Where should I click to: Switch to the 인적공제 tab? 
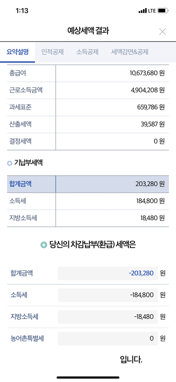point(52,52)
